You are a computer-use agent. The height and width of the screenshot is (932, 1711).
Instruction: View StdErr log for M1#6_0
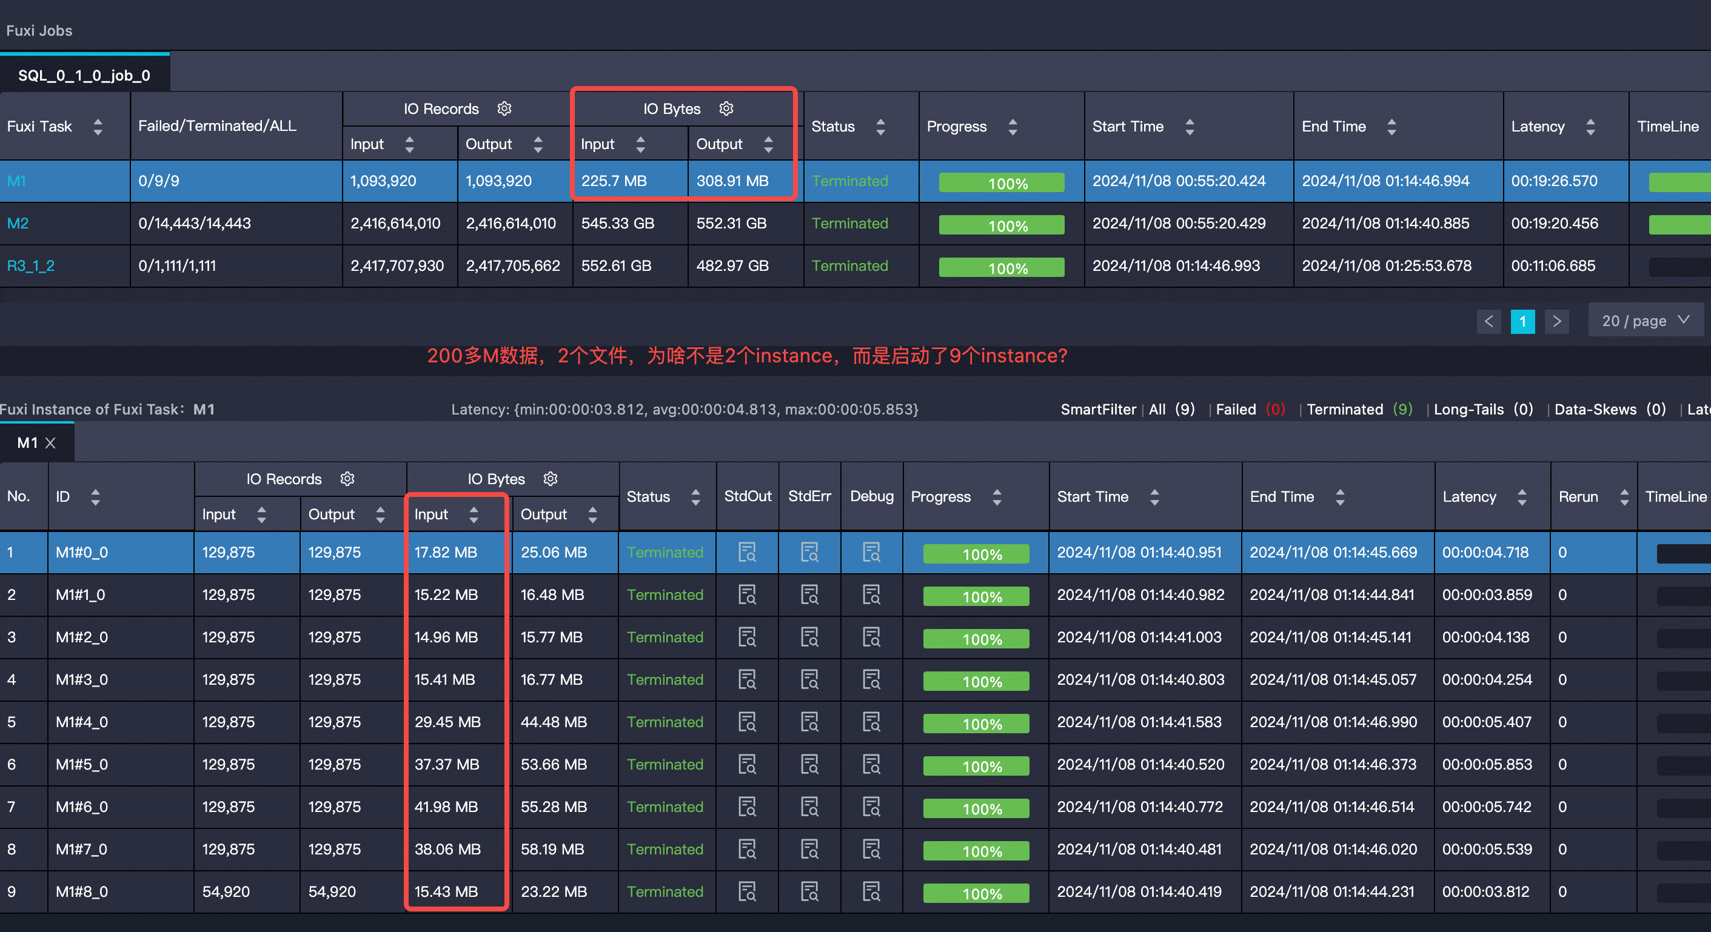click(809, 807)
